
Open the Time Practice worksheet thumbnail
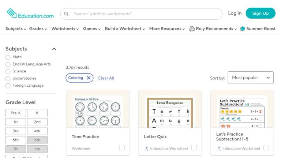click(98, 109)
